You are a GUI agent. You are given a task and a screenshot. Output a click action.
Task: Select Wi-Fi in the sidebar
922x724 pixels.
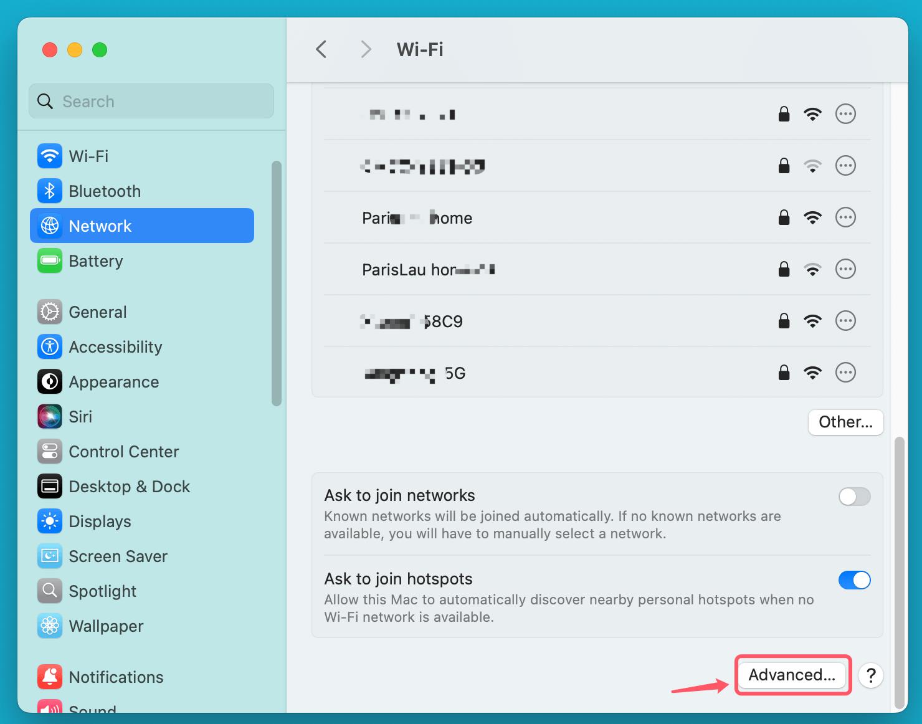pos(88,156)
